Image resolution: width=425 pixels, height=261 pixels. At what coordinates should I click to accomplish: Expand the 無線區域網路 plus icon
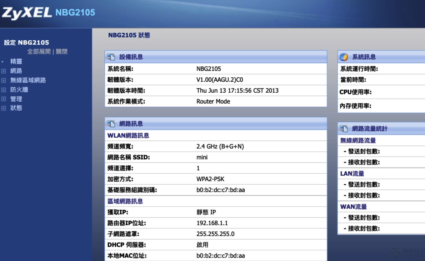click(x=4, y=80)
